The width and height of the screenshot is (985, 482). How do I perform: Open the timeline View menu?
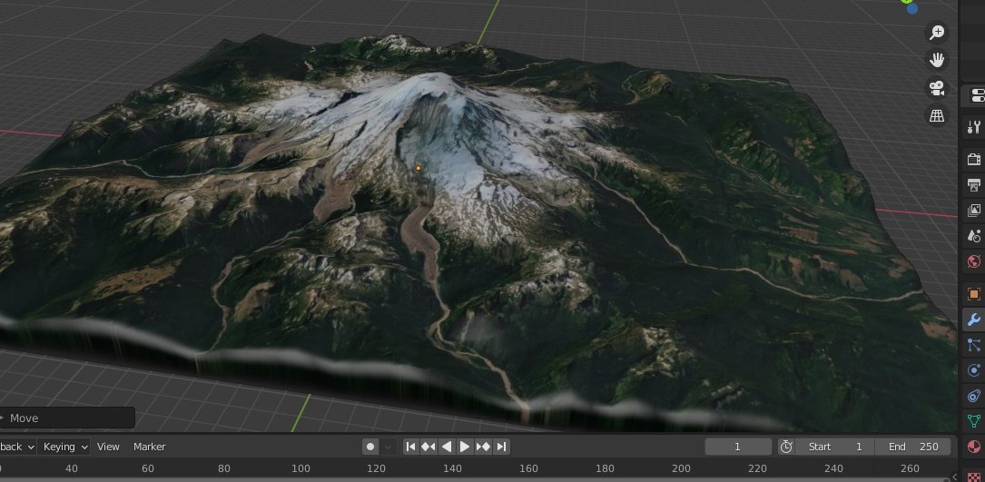click(108, 447)
